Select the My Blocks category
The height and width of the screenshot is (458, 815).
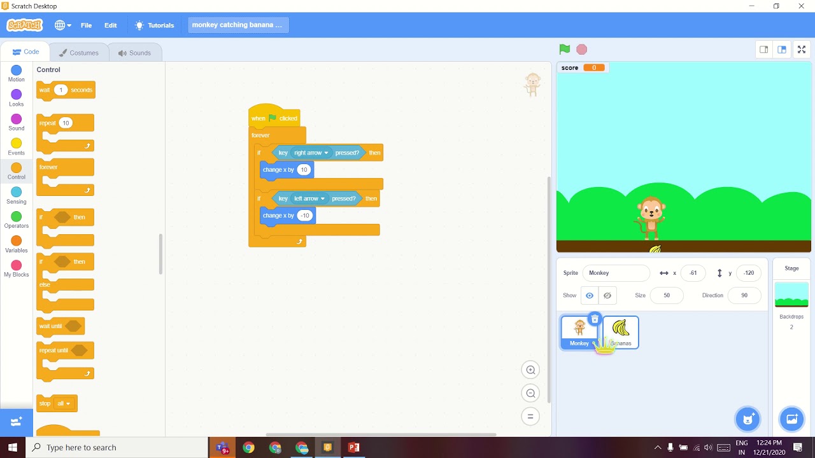17,268
